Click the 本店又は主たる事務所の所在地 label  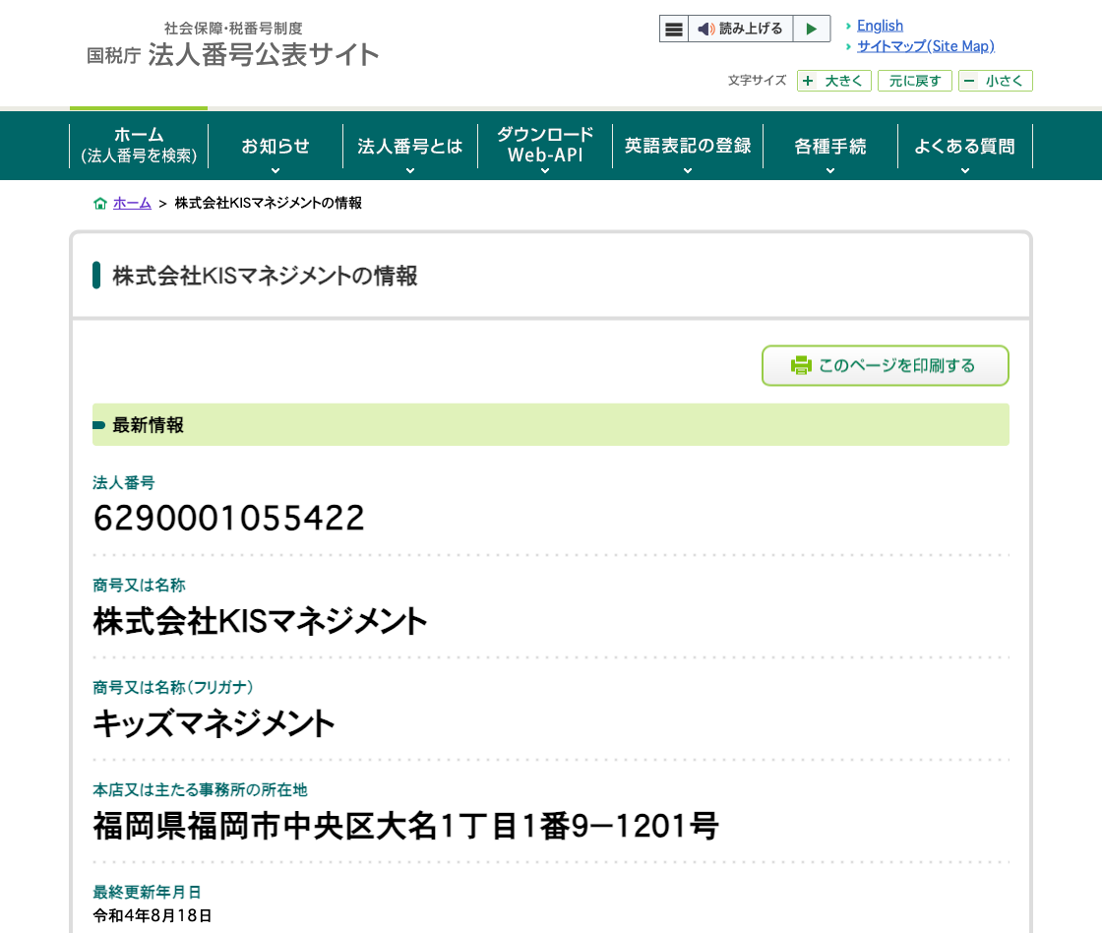point(201,789)
